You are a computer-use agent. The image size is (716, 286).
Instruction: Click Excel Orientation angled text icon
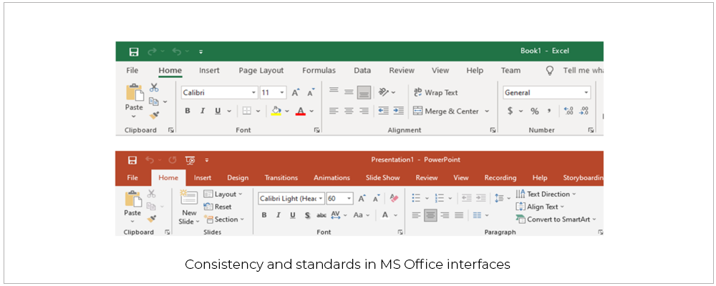click(x=384, y=93)
